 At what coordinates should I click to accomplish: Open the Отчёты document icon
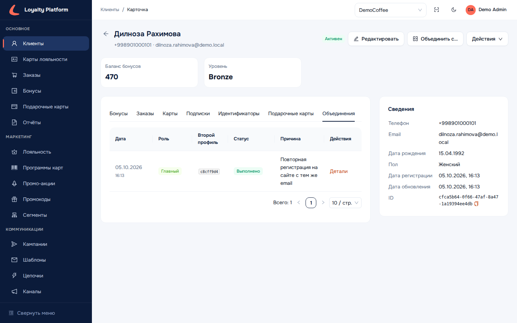pyautogui.click(x=14, y=122)
